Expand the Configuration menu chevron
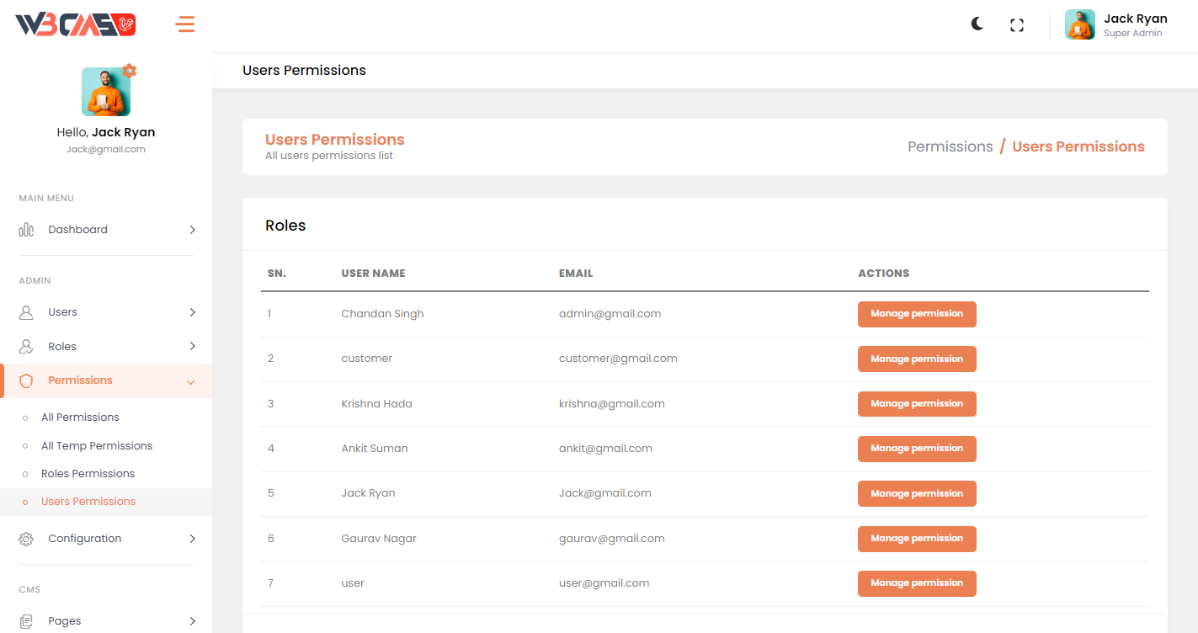 pos(192,539)
